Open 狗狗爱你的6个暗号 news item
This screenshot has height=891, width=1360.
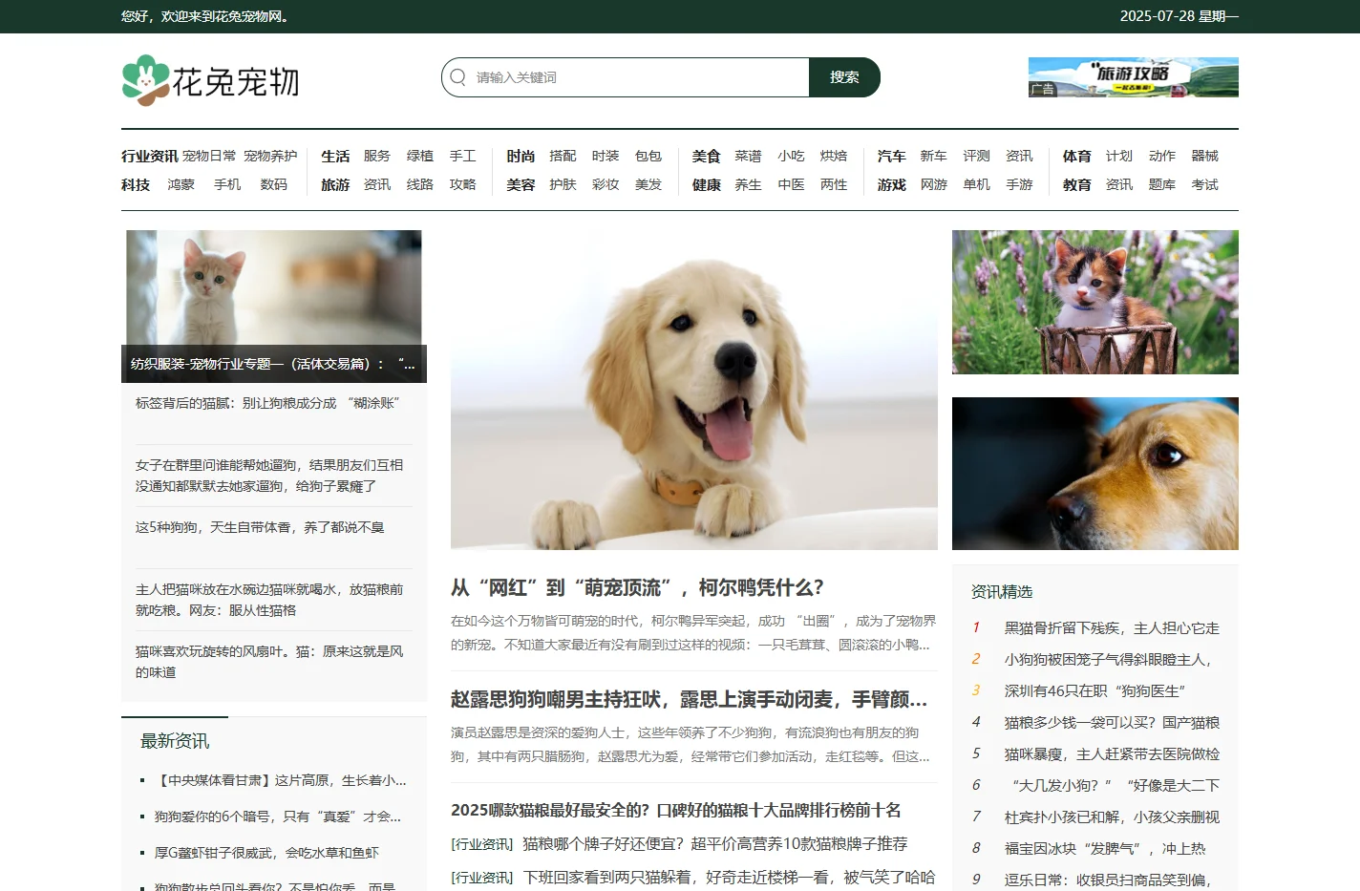click(278, 817)
